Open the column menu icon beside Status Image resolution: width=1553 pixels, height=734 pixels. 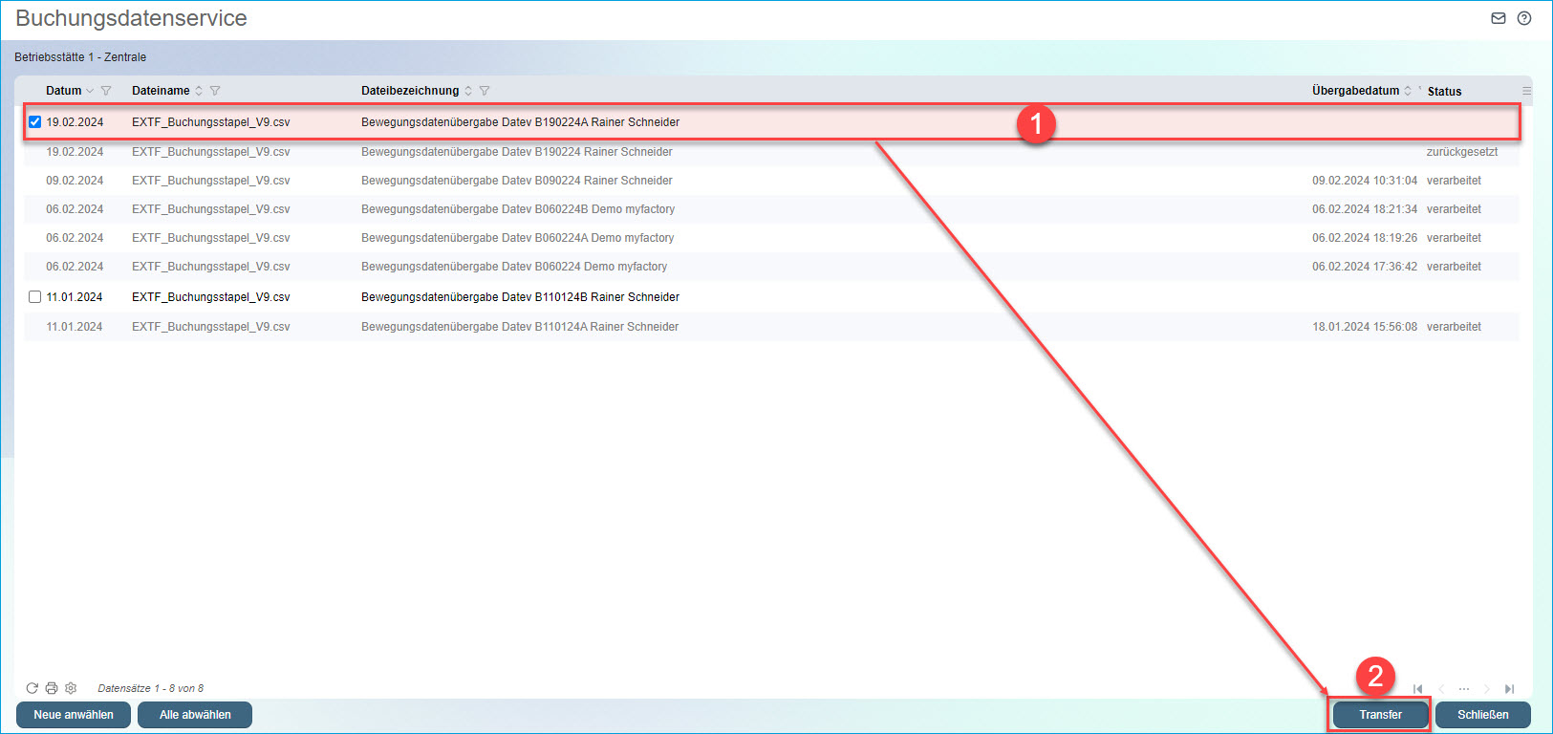(1526, 91)
